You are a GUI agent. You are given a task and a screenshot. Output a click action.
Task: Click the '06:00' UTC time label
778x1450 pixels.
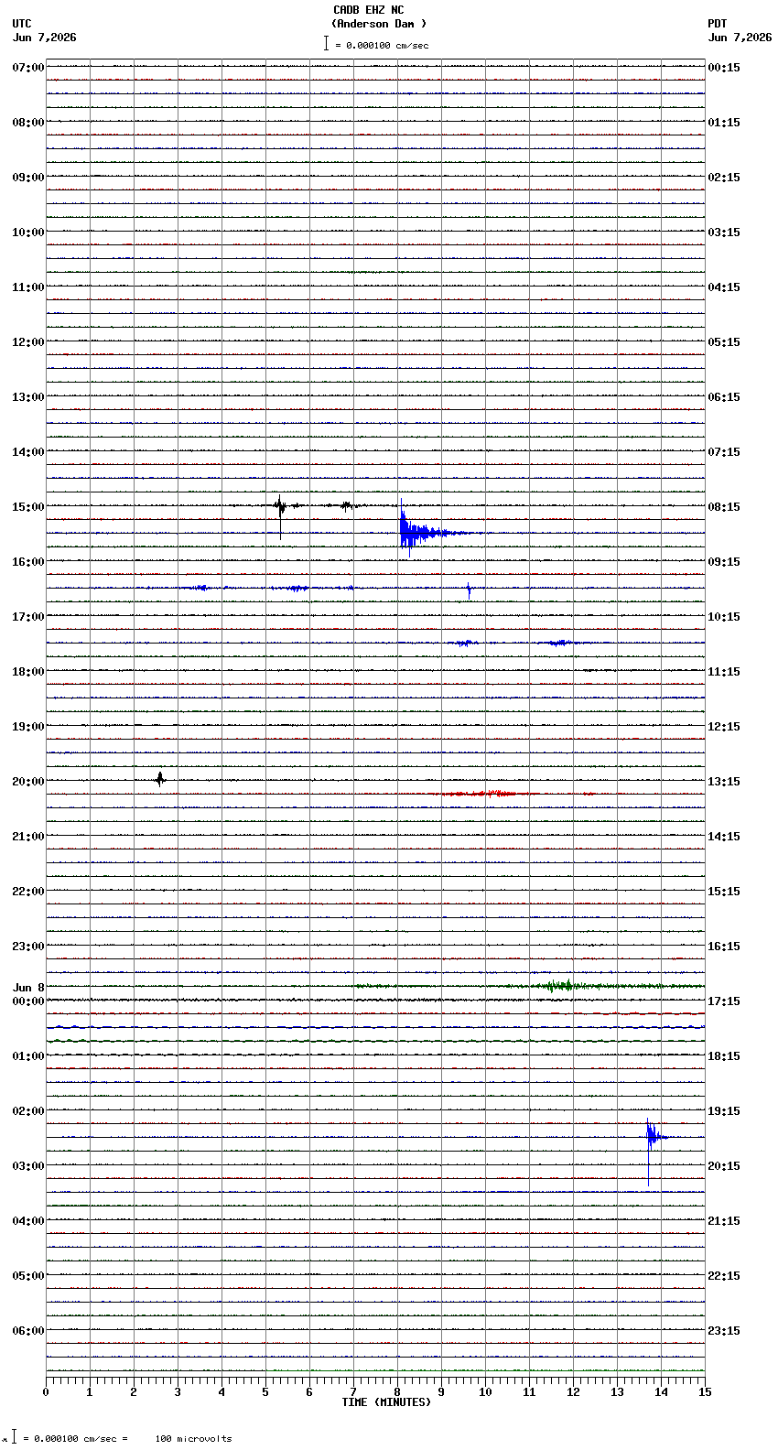click(28, 1331)
